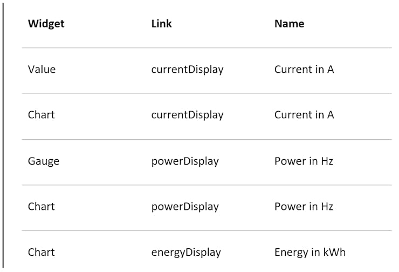Click Chart widget cell for energyDisplay

(x=42, y=253)
